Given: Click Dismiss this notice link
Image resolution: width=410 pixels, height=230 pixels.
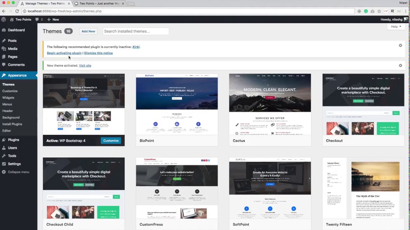Looking at the screenshot, I should pyautogui.click(x=98, y=53).
